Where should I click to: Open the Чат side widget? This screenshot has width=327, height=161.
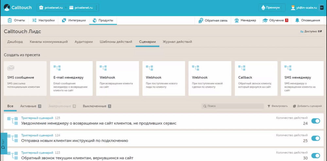pos(3,143)
